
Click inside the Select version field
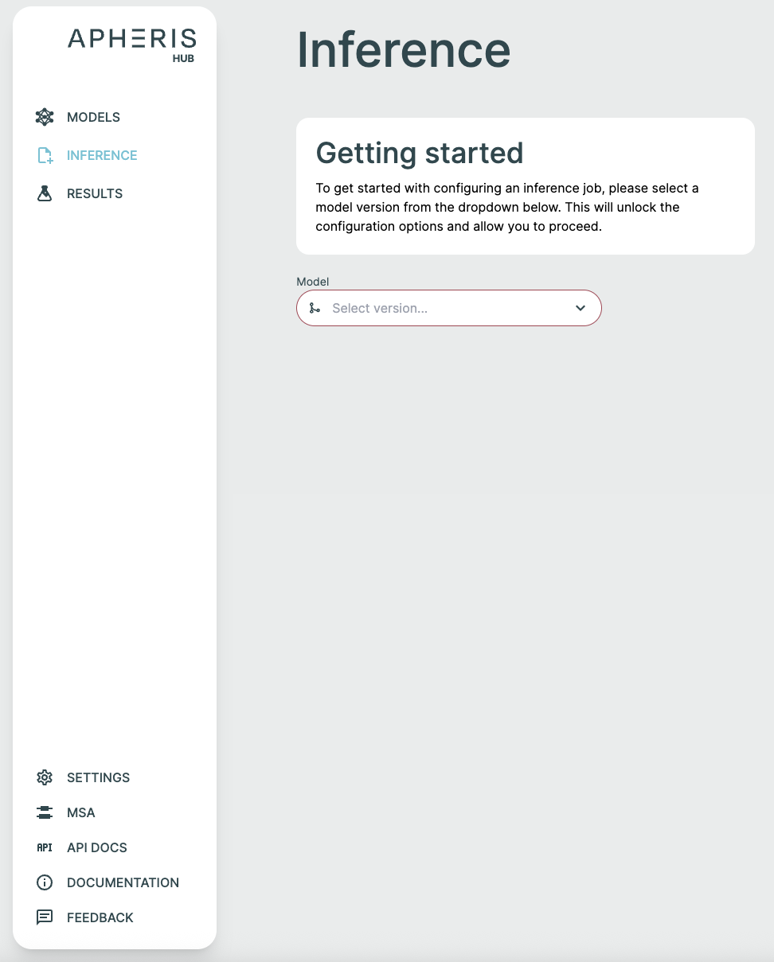click(x=438, y=308)
